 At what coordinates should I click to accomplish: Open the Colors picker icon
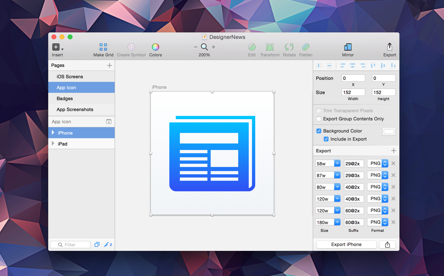[155, 47]
